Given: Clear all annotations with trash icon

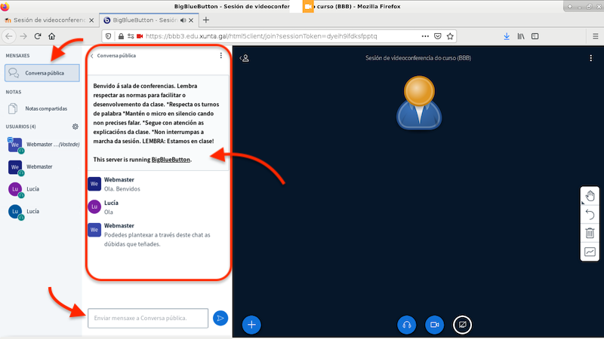Looking at the screenshot, I should [590, 233].
